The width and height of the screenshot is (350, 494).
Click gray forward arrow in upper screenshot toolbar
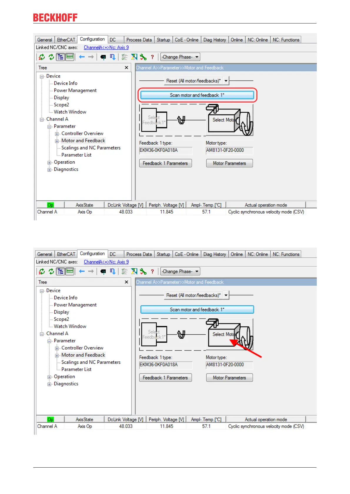point(91,57)
